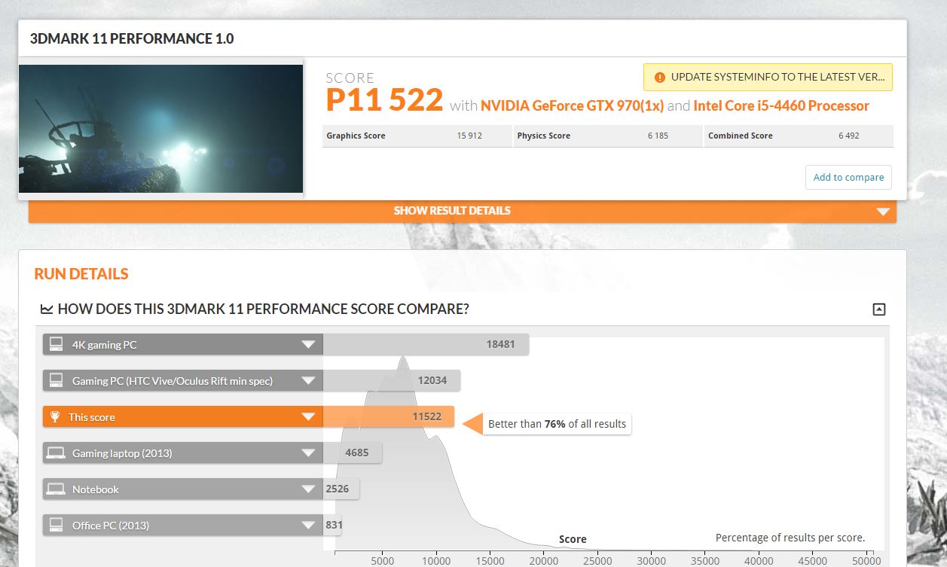Viewport: 947px width, 567px height.
Task: Click the 831 score value for Office PC
Action: pos(334,526)
